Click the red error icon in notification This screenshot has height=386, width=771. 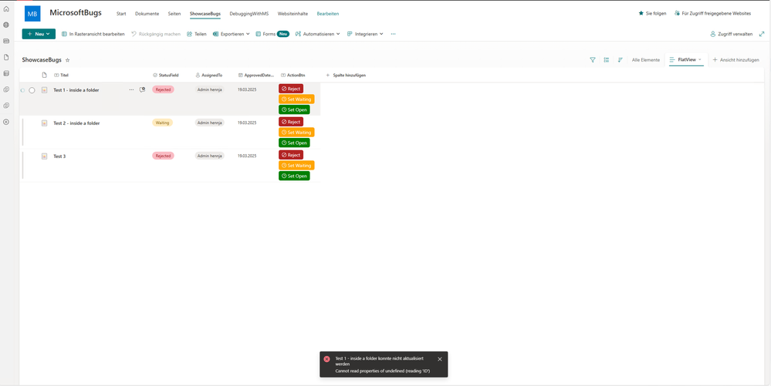coord(326,359)
